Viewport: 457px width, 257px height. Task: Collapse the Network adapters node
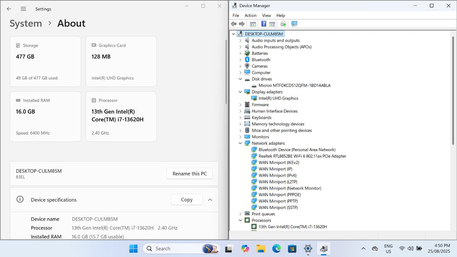click(x=240, y=143)
